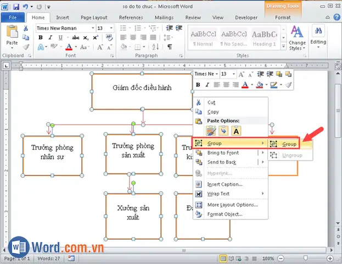Click Shrink Font icon in ribbon Font group
Image resolution: width=342 pixels, height=264 pixels.
click(109, 47)
